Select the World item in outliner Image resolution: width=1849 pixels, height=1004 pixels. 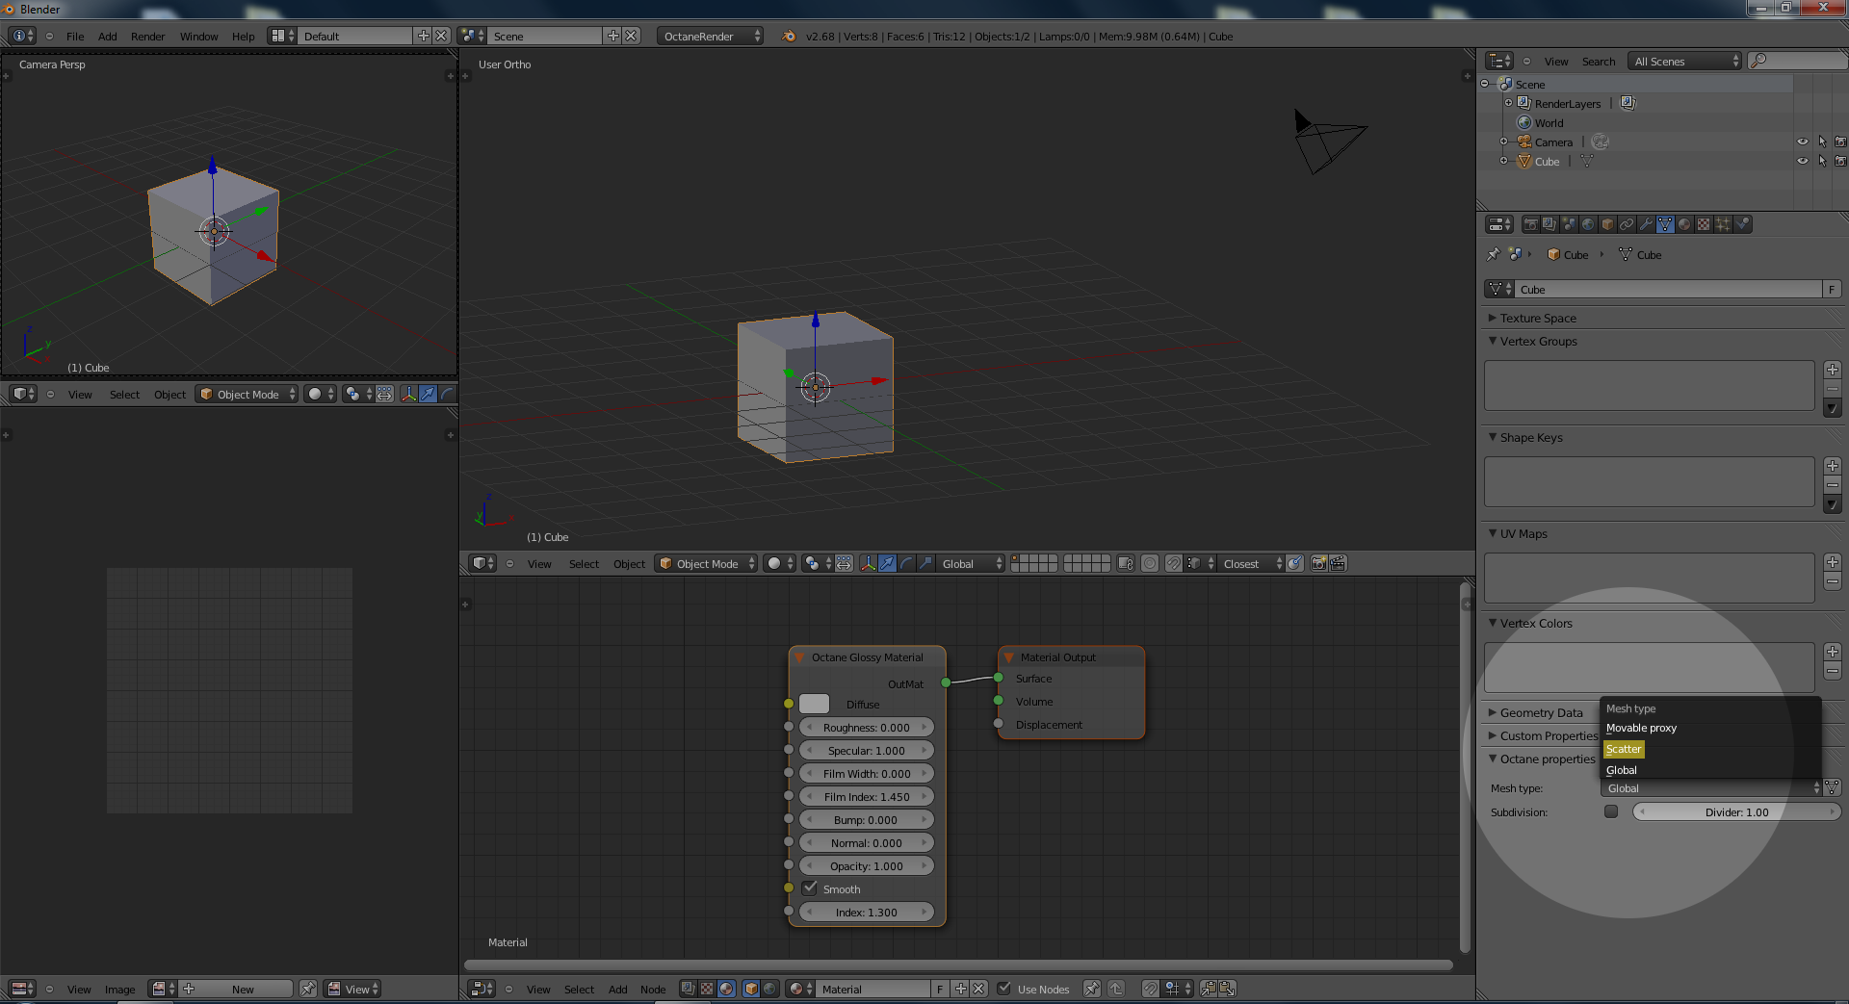coord(1549,122)
